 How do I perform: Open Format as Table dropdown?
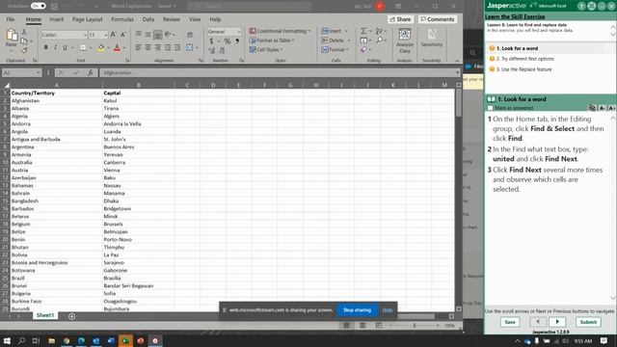tap(272, 40)
